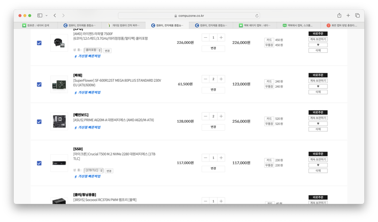Open the SF-600R12ST MEGA 80PLUS product link
The height and width of the screenshot is (222, 378).
click(x=117, y=83)
